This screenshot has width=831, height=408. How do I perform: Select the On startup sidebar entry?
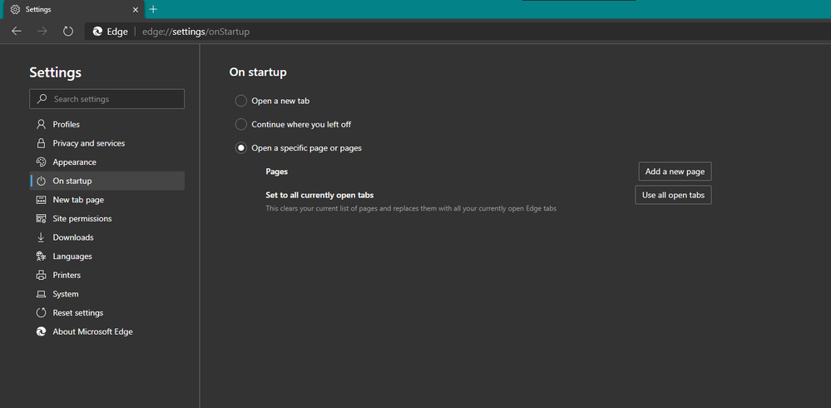point(107,181)
